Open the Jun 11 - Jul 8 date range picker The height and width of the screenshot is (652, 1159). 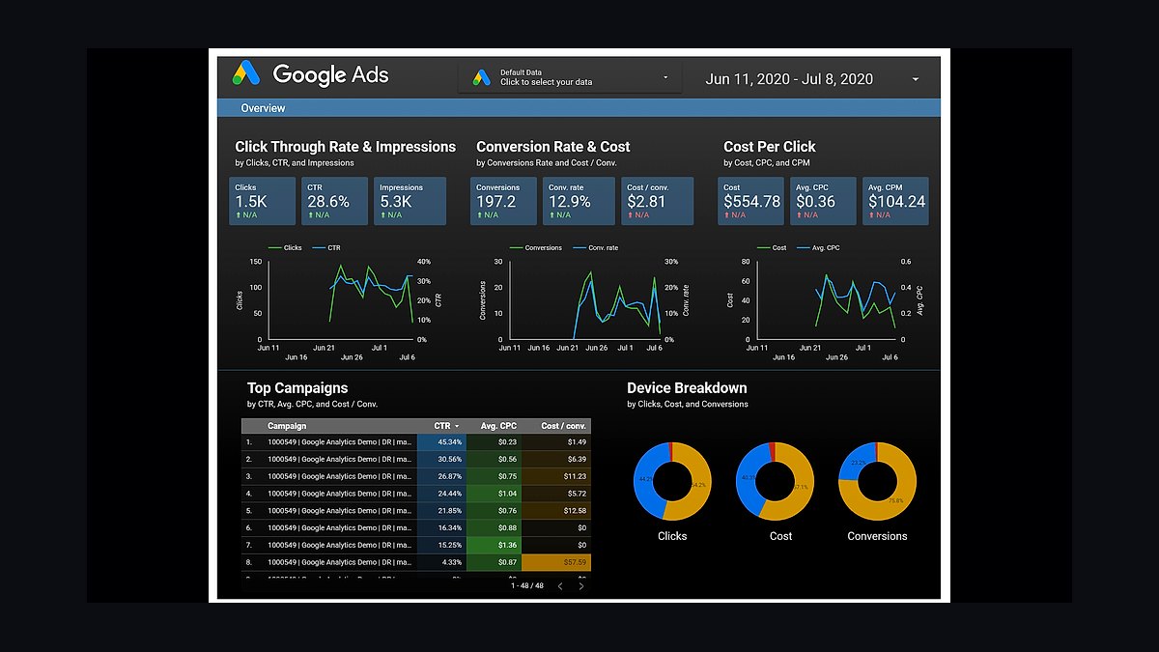(812, 79)
